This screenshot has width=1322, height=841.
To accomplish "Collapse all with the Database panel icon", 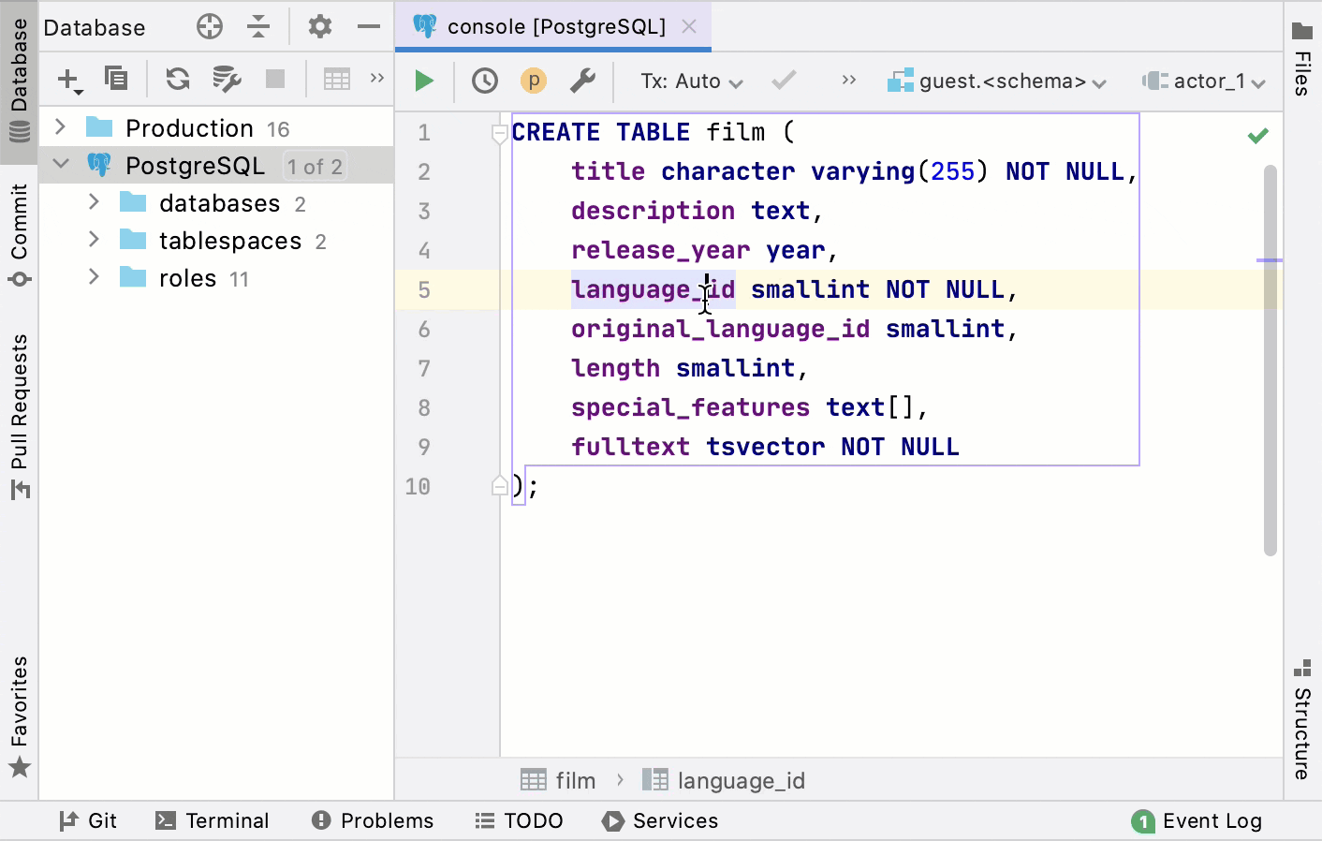I will (258, 27).
